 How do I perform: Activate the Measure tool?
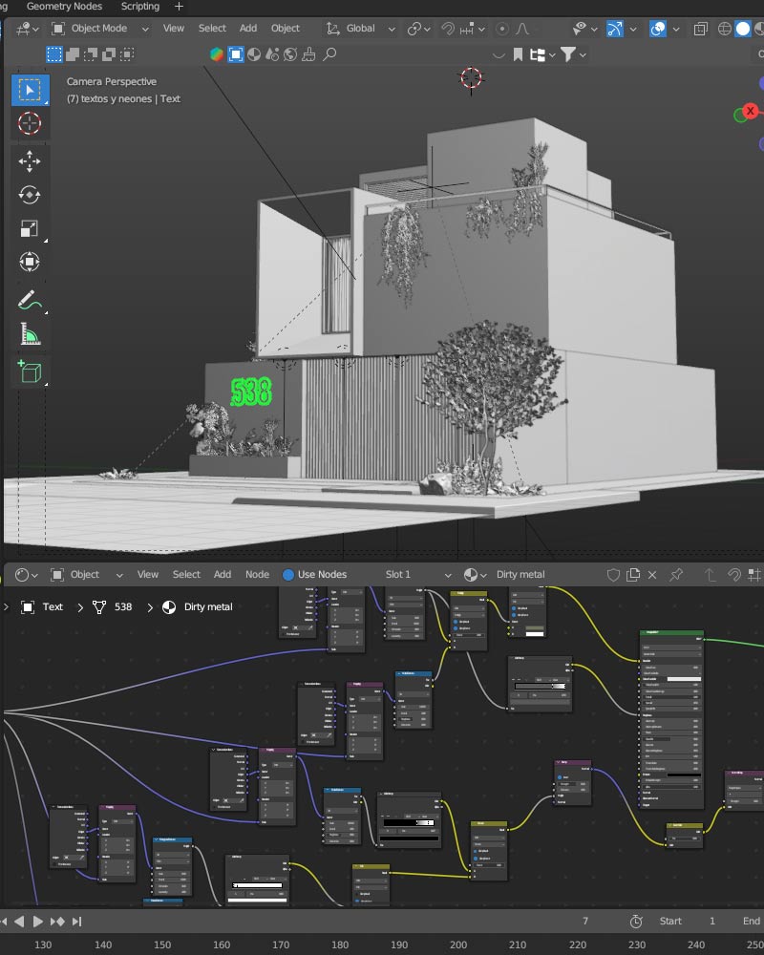pyautogui.click(x=30, y=335)
